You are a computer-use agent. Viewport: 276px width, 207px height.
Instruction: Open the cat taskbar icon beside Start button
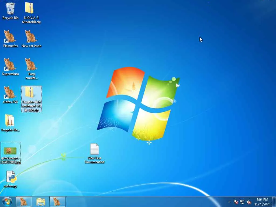point(24,202)
